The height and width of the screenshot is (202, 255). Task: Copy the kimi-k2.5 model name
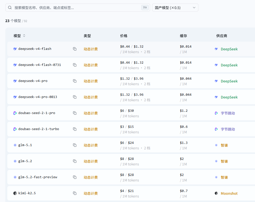75,193
